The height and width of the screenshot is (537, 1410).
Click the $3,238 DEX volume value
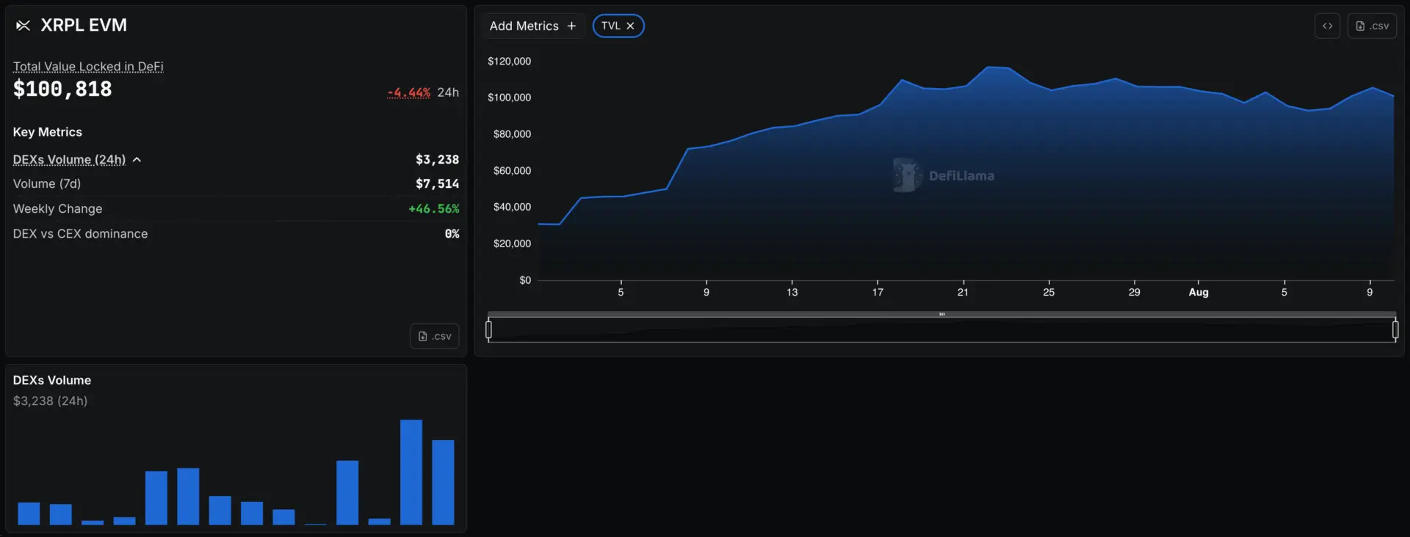(x=437, y=159)
